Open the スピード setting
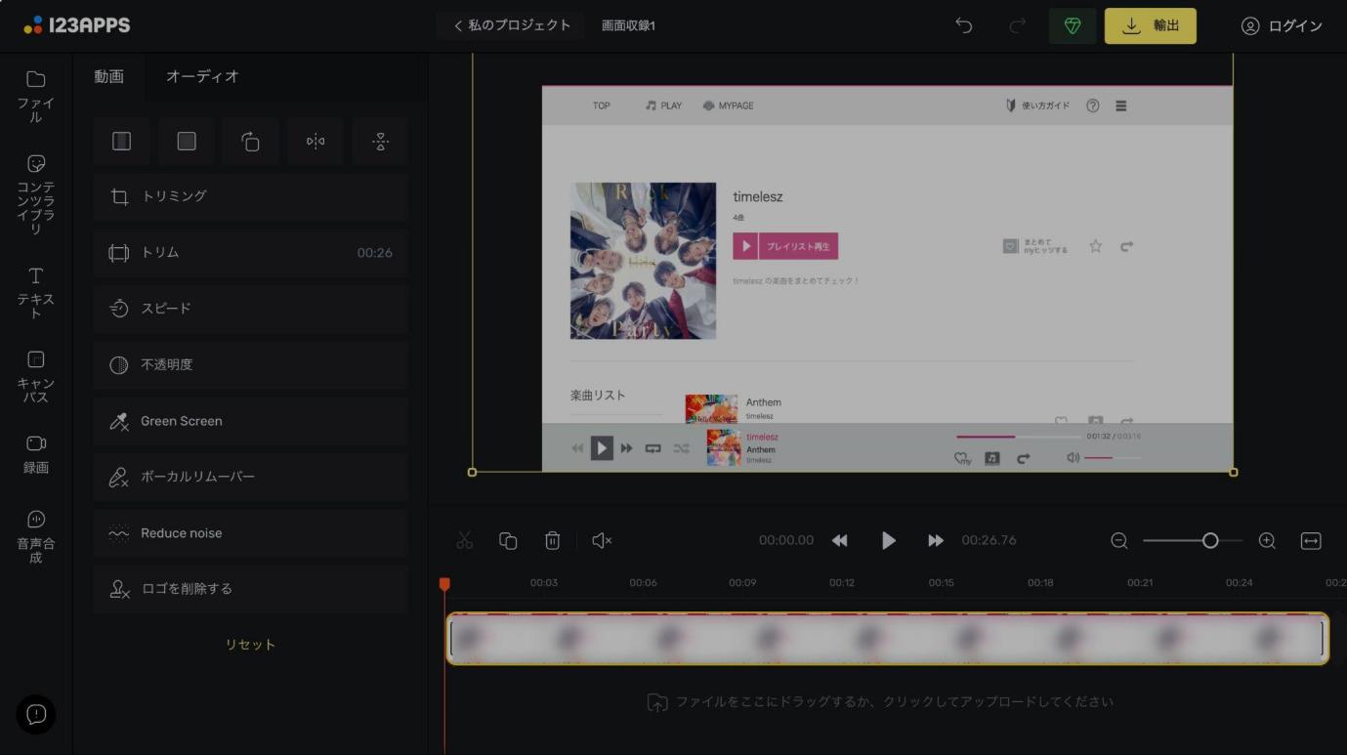The image size is (1347, 755). tap(251, 309)
